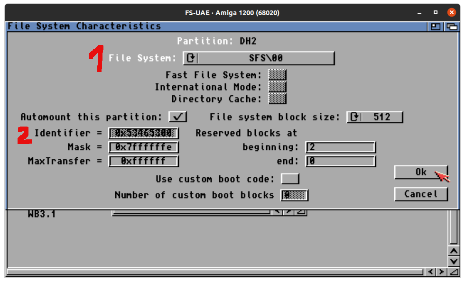Click scroll right arrow in background window
465x282 pixels.
point(442,272)
